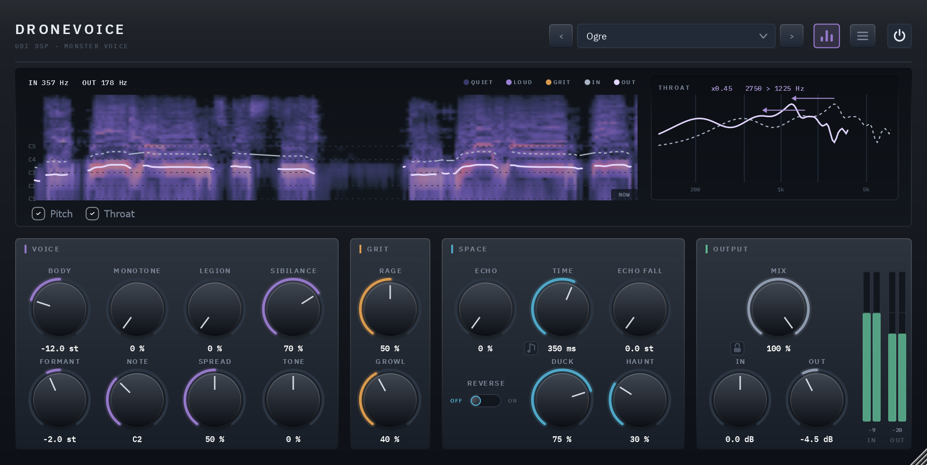The width and height of the screenshot is (927, 465).
Task: Click the Echo knob
Action: [x=486, y=309]
